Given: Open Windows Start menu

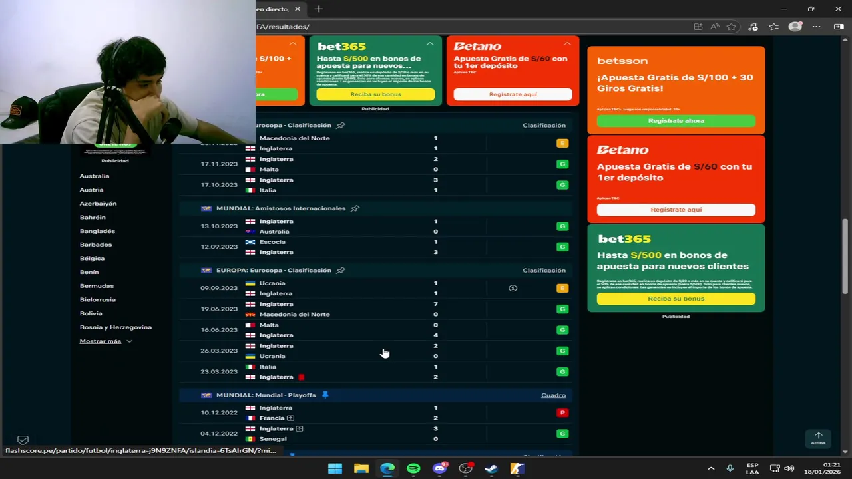Looking at the screenshot, I should (335, 468).
